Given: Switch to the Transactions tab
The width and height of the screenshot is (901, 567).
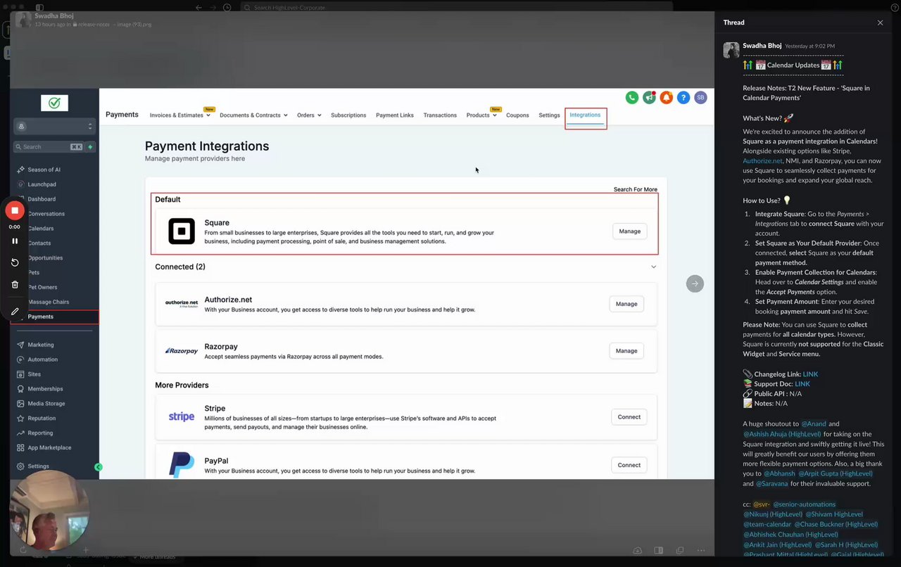Looking at the screenshot, I should (x=440, y=115).
